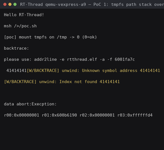Click the first yellow [W/BACKTRACE] tag

[43, 71]
